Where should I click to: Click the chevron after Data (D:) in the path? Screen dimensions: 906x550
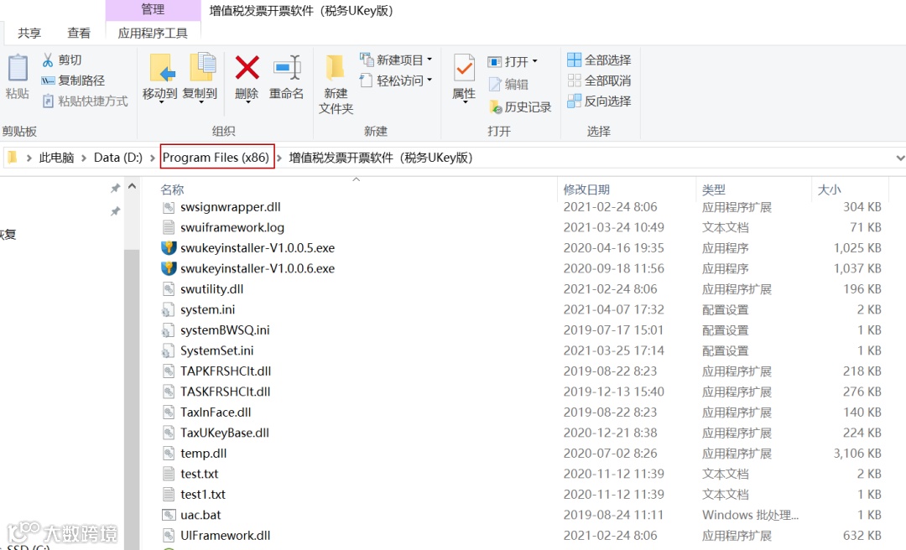(153, 158)
